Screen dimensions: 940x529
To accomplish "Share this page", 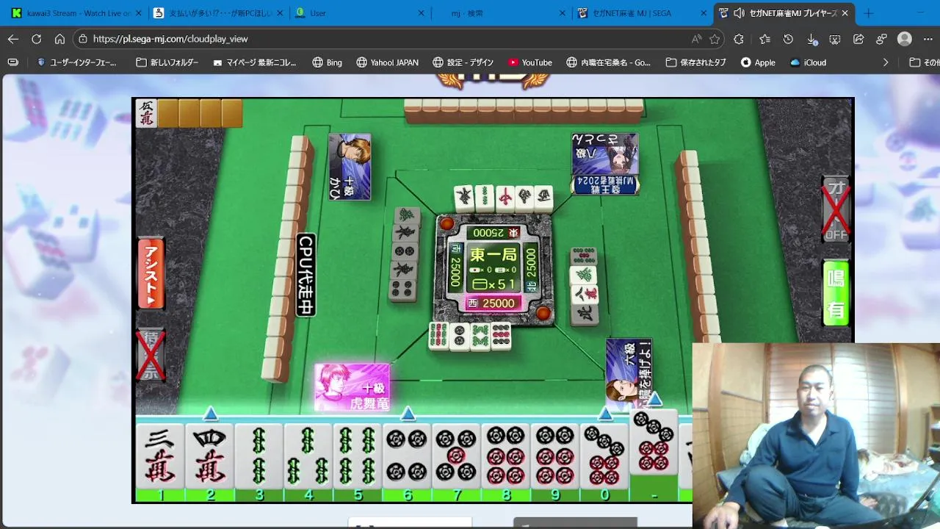I will (x=858, y=39).
